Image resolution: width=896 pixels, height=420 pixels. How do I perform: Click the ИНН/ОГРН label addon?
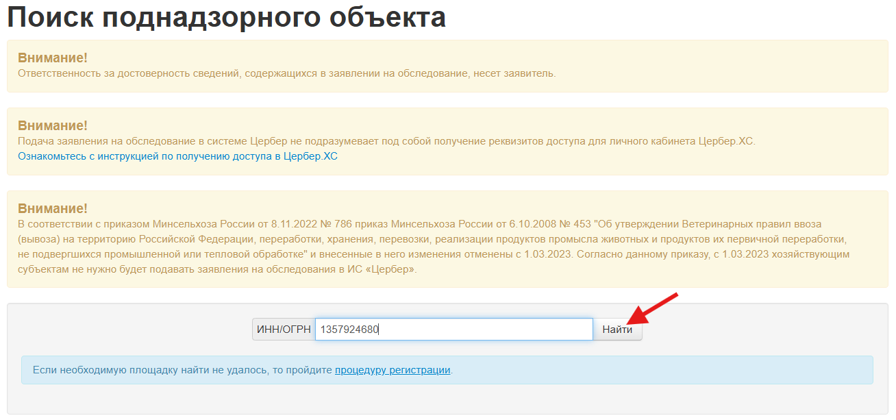284,330
